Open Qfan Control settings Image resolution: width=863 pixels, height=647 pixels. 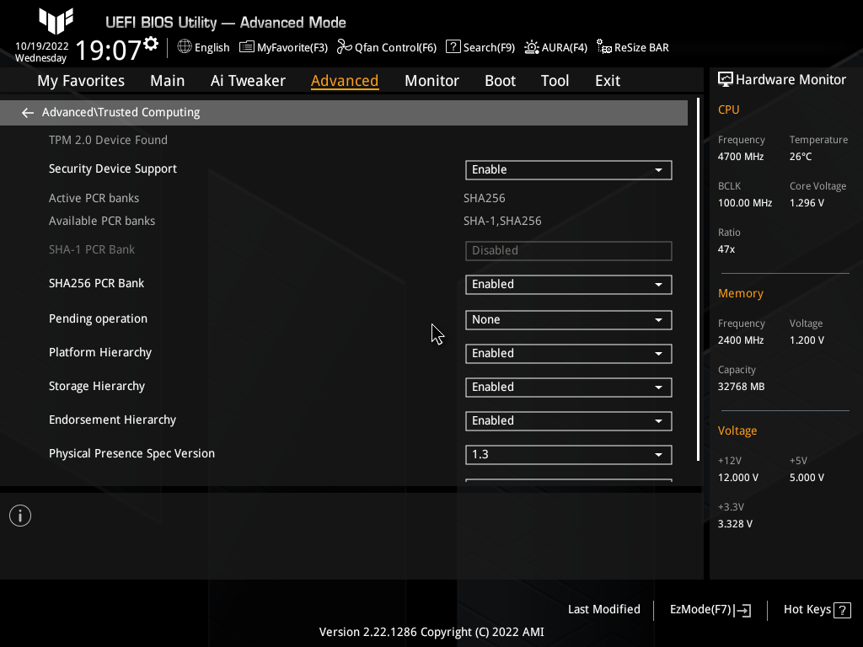coord(386,47)
